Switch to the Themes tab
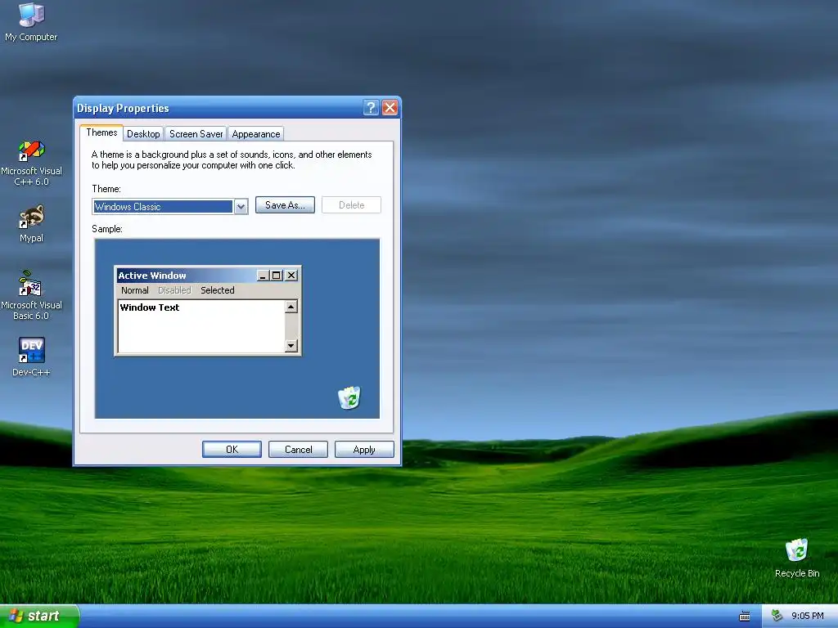 101,133
